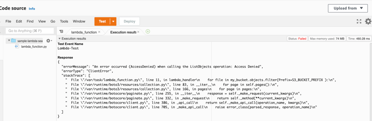
Task: Close the Execution results tab
Action: point(138,32)
